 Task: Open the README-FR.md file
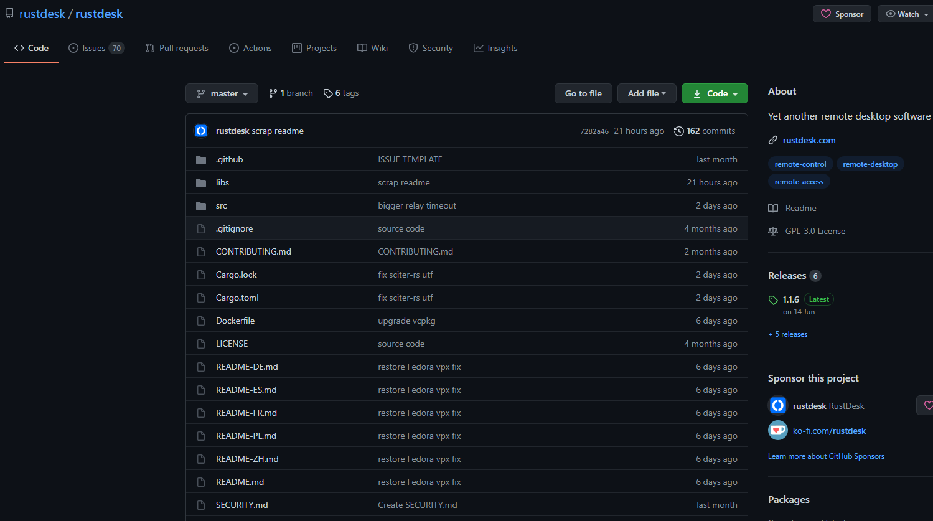click(246, 413)
